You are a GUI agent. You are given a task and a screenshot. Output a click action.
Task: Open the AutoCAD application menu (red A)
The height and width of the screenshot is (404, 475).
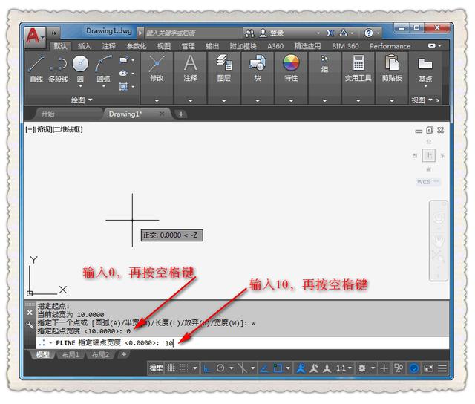[x=34, y=36]
